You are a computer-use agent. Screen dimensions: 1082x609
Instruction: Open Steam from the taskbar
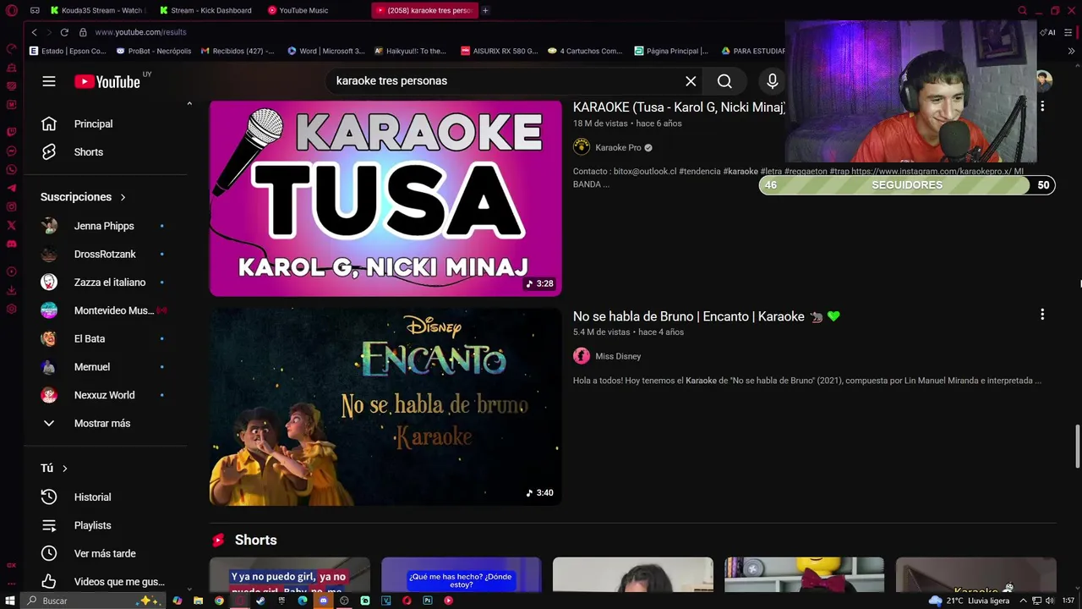click(x=260, y=601)
